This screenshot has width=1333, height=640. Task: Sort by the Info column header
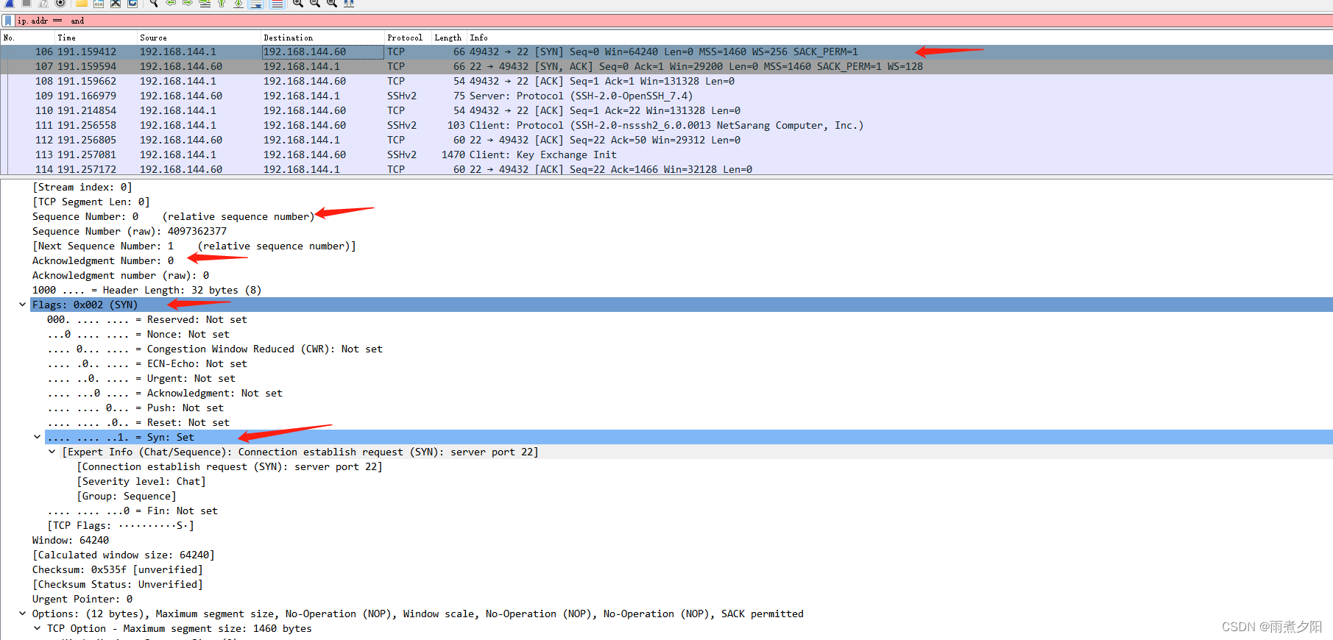[x=900, y=38]
